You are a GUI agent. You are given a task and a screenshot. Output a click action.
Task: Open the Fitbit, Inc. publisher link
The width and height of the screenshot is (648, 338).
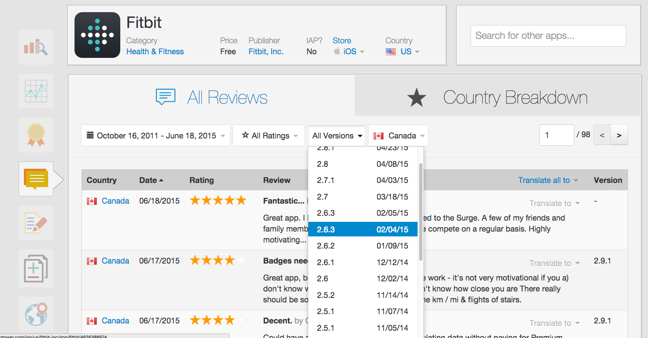point(266,51)
